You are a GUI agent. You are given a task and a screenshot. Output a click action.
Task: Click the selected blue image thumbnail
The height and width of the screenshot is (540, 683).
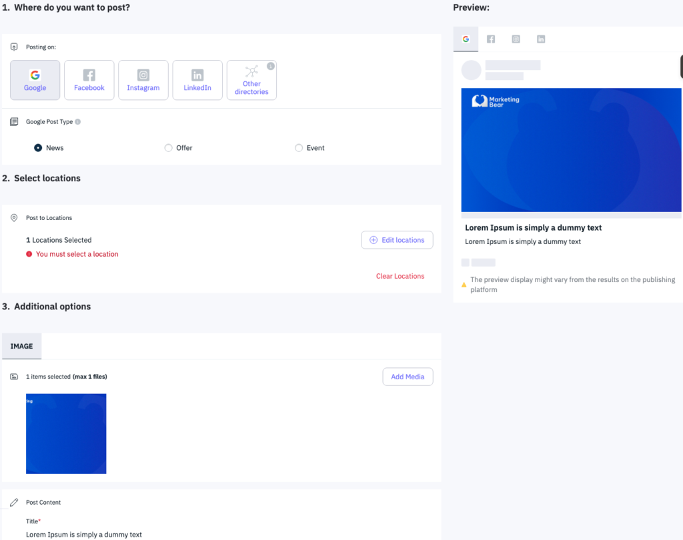[x=66, y=433]
